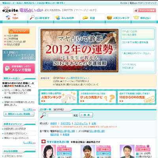Open the 再就職 free mail question

tap(8, 98)
